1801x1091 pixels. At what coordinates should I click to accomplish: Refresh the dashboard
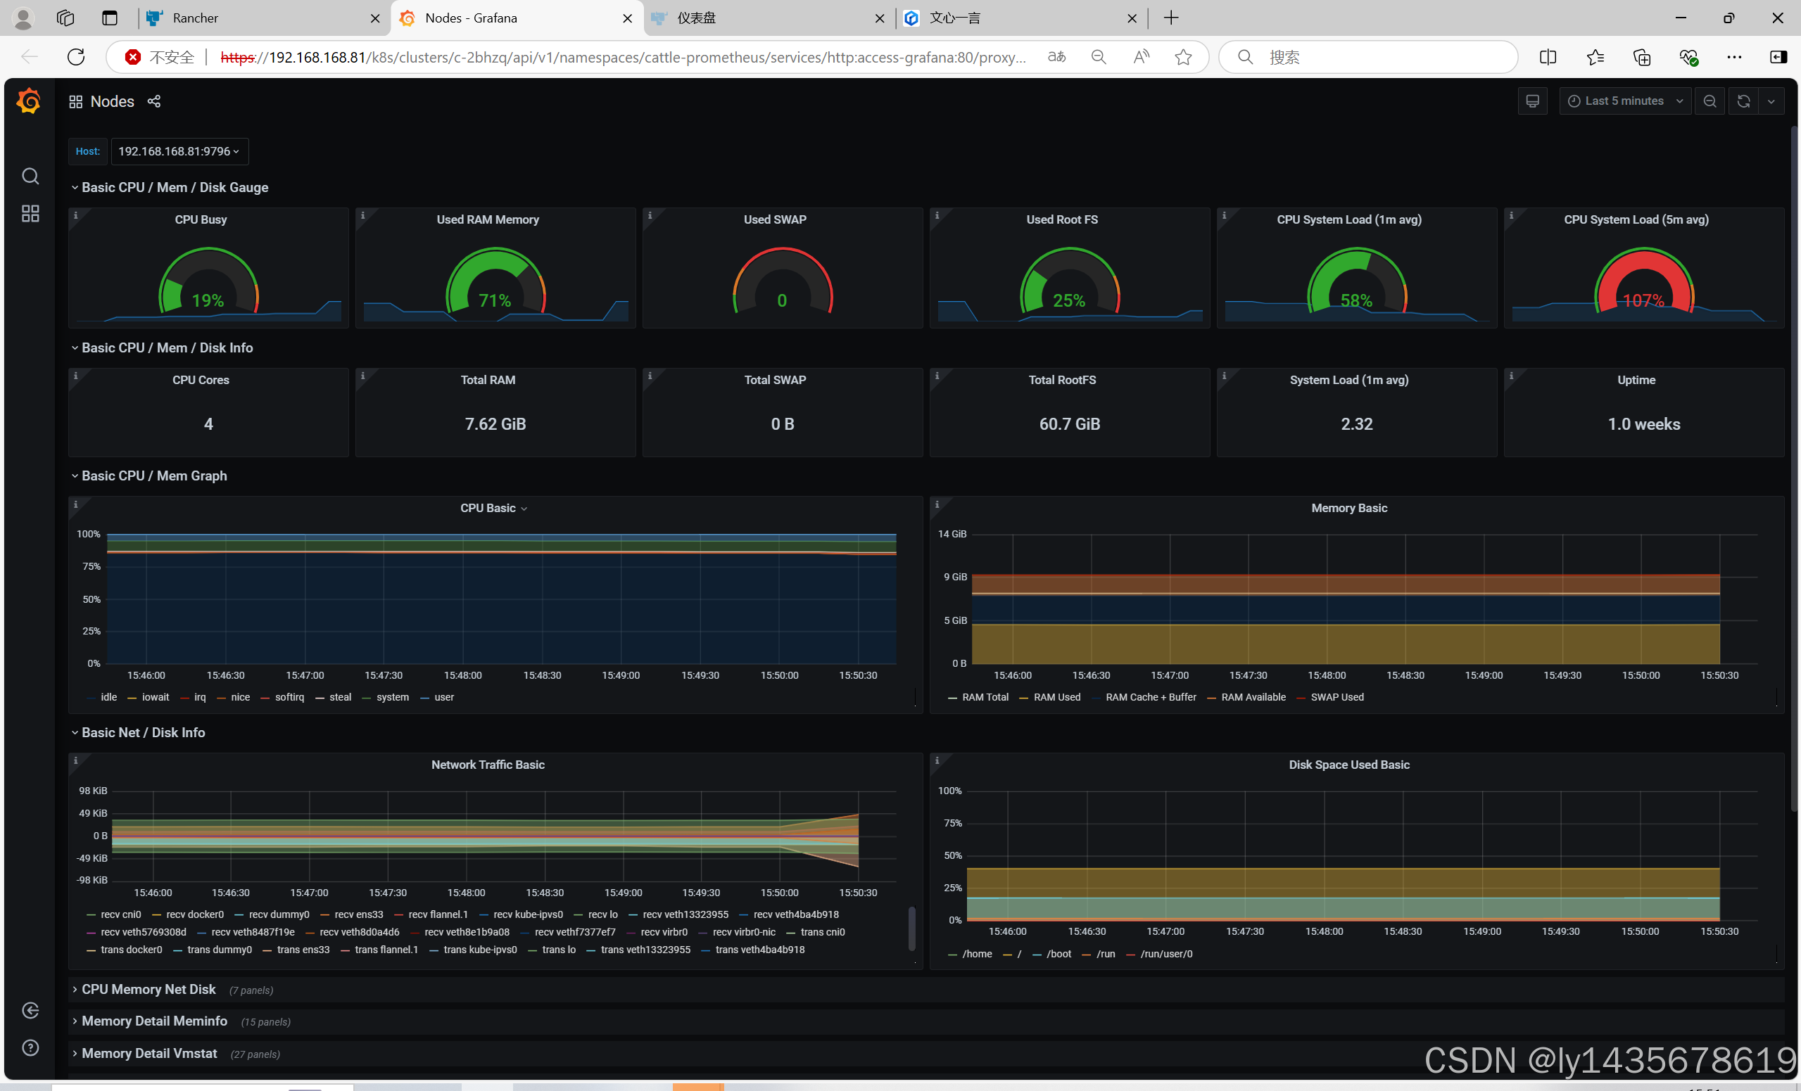pyautogui.click(x=1743, y=101)
